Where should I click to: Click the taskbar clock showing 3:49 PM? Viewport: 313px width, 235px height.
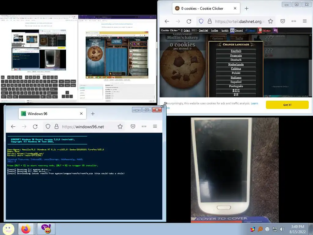coord(297,229)
